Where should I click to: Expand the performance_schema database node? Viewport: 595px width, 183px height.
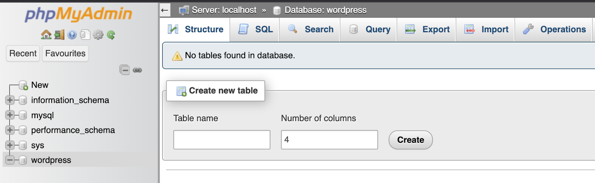10,130
